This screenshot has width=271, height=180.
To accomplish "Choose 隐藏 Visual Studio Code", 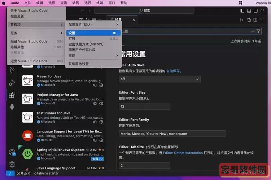I will (x=36, y=41).
